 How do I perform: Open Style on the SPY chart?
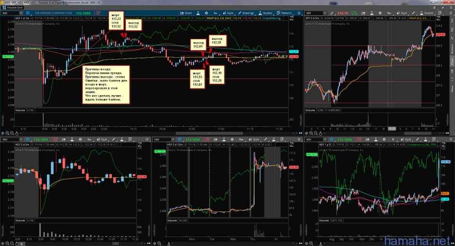tap(402, 13)
